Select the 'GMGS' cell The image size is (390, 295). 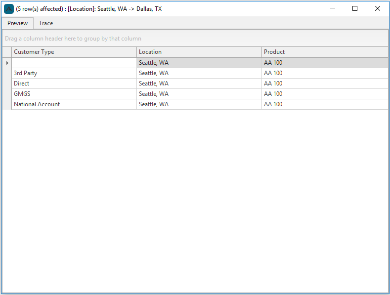click(x=74, y=94)
